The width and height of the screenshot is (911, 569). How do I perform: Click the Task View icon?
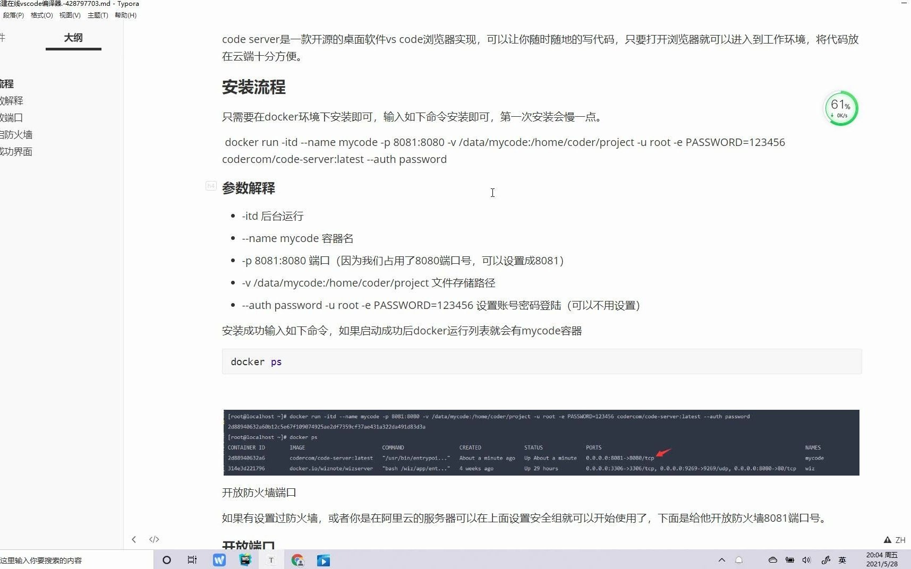point(192,560)
